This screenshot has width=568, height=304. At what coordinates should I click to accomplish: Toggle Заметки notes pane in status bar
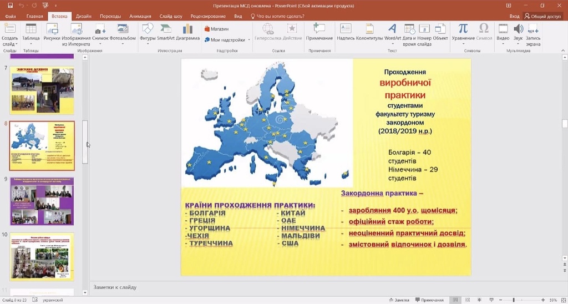click(x=399, y=300)
